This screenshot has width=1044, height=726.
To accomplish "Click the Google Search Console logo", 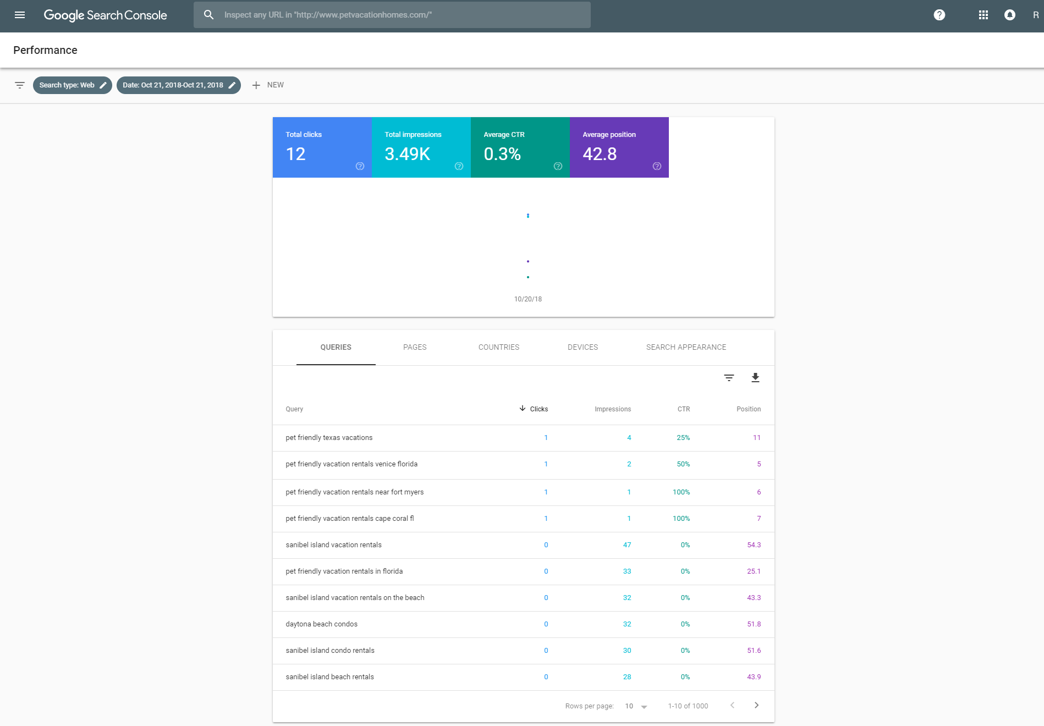I will (x=106, y=15).
